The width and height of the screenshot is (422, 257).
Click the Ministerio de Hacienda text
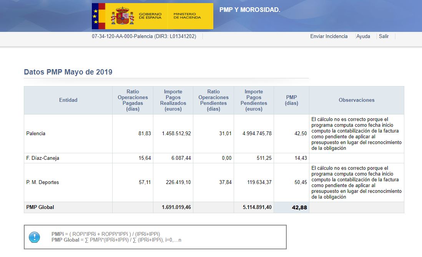tap(187, 16)
